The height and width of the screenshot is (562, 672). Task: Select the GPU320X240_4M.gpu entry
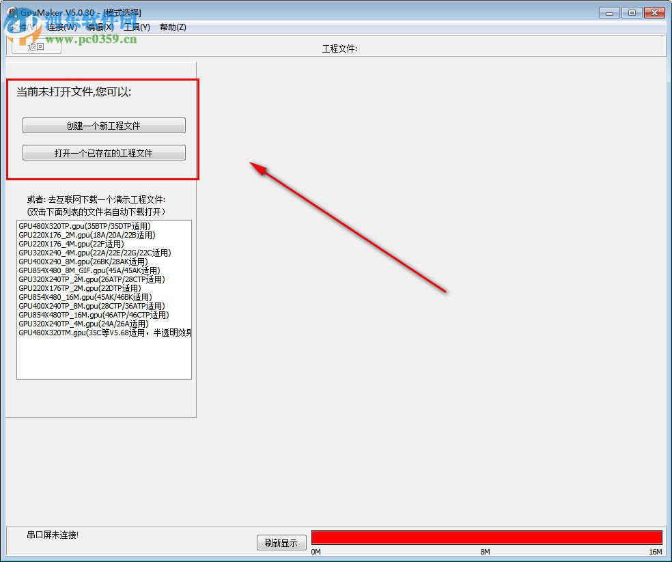pyautogui.click(x=92, y=253)
